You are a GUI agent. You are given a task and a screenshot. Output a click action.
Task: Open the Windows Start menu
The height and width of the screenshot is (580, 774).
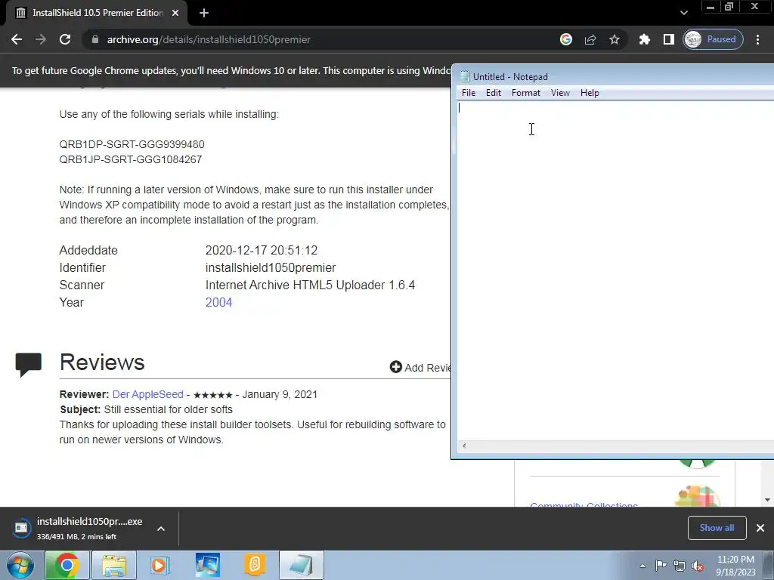20,565
